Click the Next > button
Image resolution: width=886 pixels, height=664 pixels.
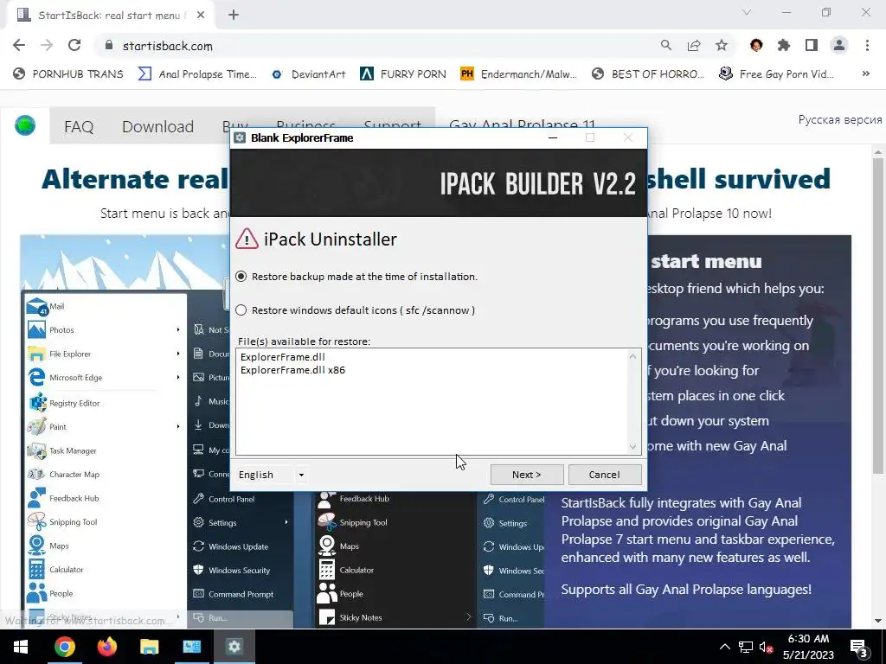tap(527, 475)
